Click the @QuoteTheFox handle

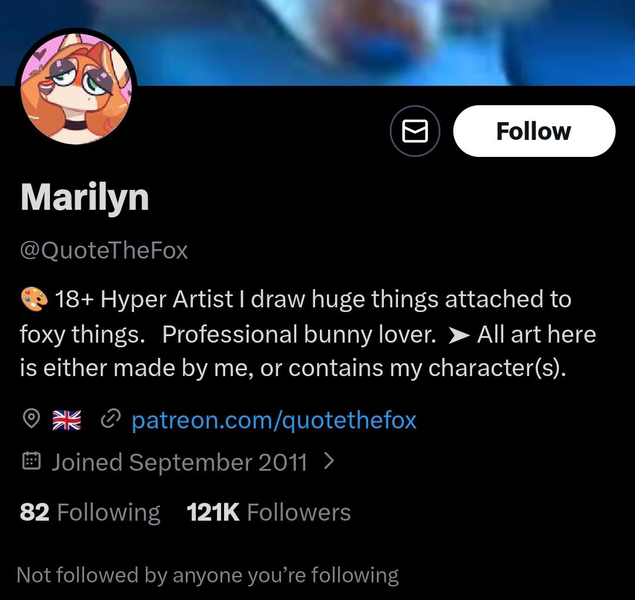point(104,250)
